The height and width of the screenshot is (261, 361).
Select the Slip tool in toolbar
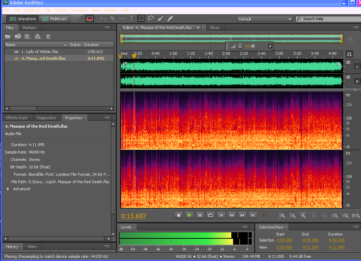122,19
